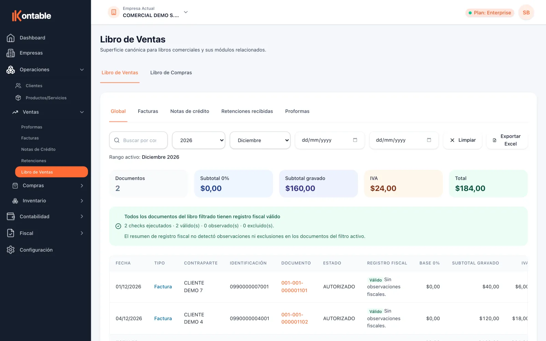Click Factura link for CLIENTE DEMO 7

click(163, 287)
